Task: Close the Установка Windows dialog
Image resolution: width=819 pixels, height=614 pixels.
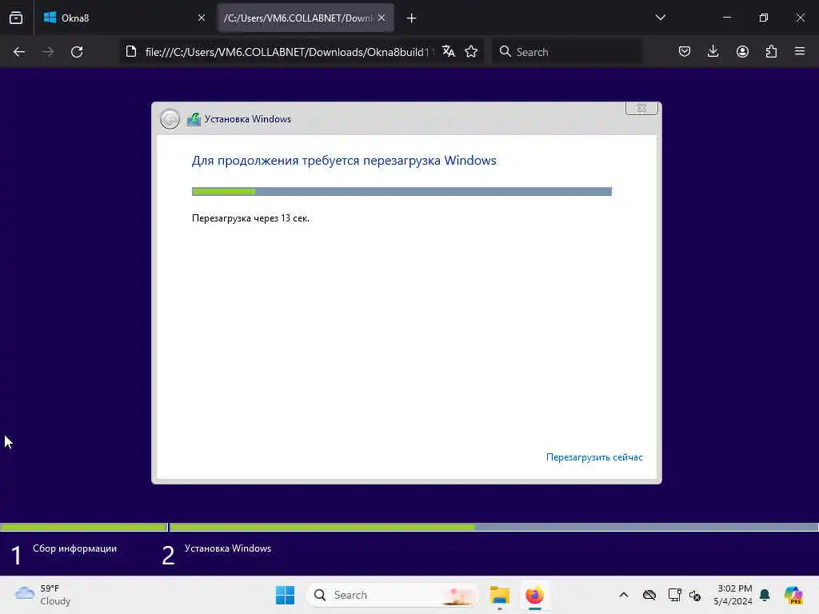Action: pos(641,108)
